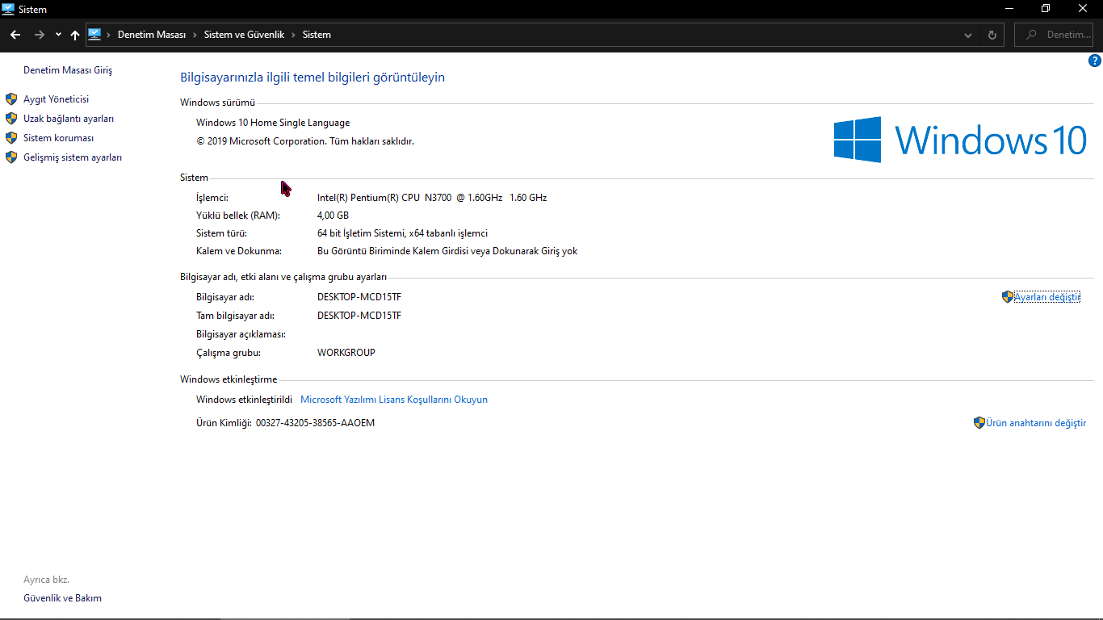This screenshot has width=1103, height=620.
Task: Click DESKTOP-MCD15TF next to Bilgisayar adı
Action: point(359,297)
